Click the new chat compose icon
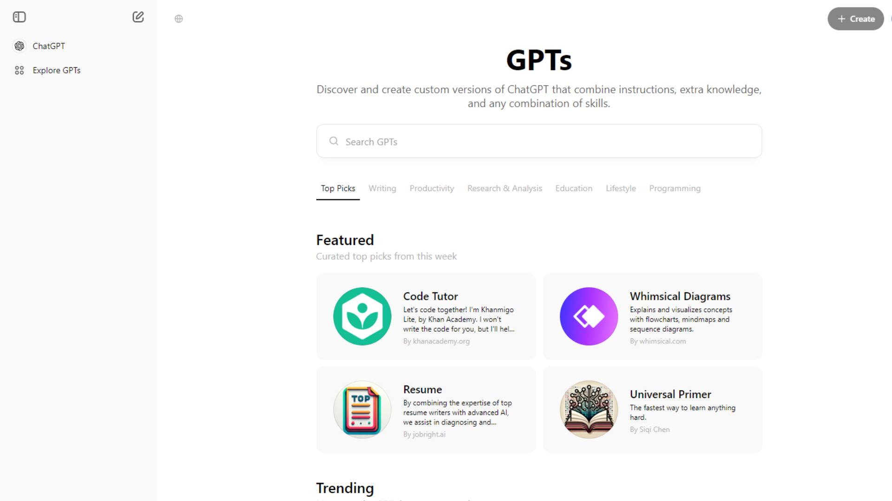 pos(138,17)
